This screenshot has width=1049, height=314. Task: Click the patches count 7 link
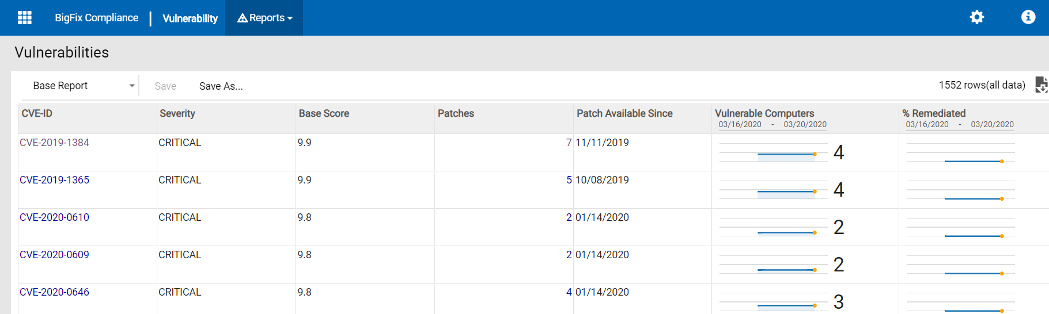[x=569, y=143]
